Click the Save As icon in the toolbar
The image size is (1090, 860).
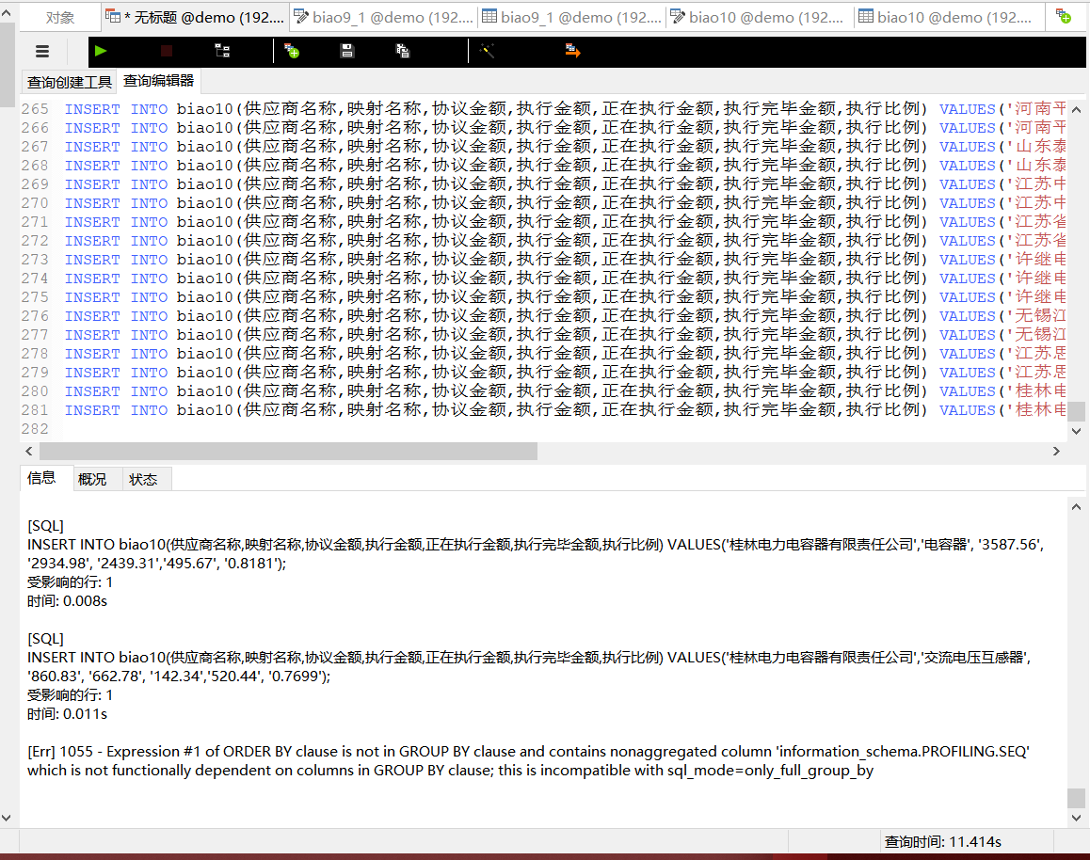click(x=403, y=51)
